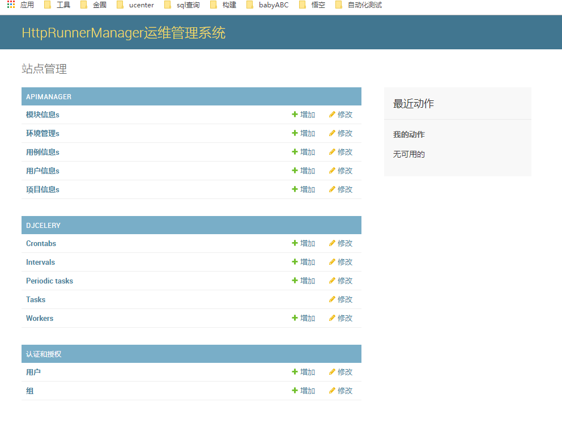
Task: Add a new Periodic task via 增加
Action: pyautogui.click(x=303, y=281)
